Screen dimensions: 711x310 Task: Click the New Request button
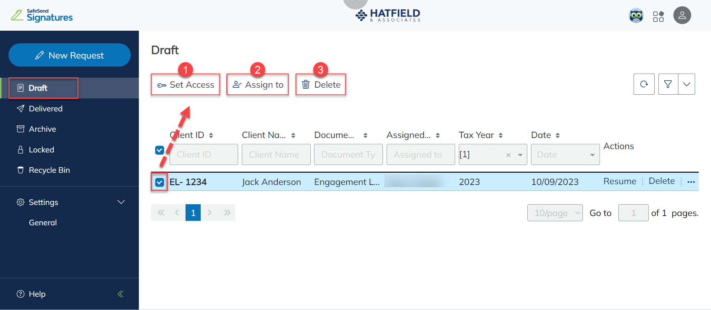(70, 55)
